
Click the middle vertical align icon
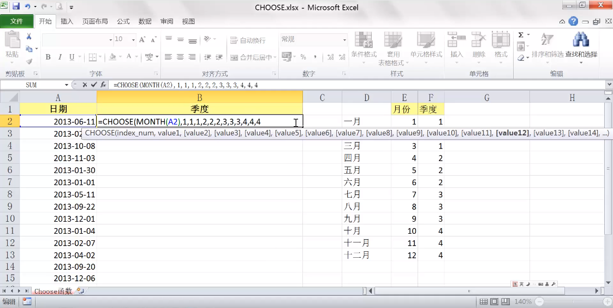point(180,39)
